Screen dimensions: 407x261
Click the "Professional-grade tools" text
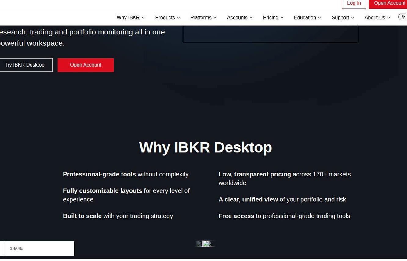click(99, 174)
